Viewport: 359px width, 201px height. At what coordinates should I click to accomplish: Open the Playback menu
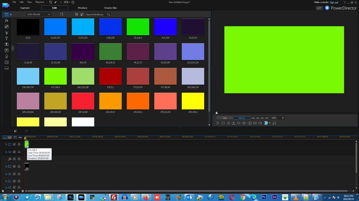[40, 2]
